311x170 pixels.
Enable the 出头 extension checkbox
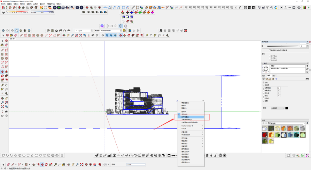(263, 93)
